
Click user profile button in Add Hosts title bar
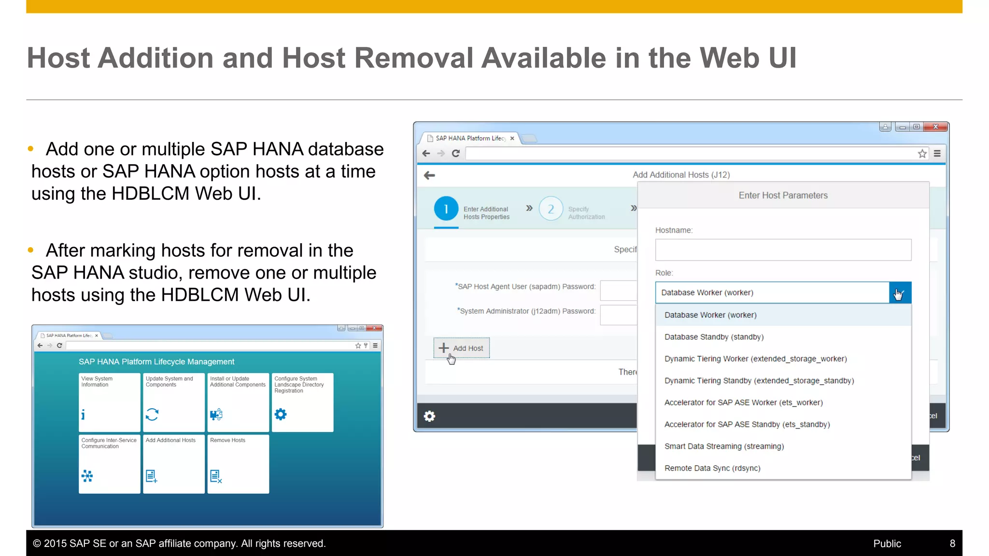pyautogui.click(x=885, y=127)
